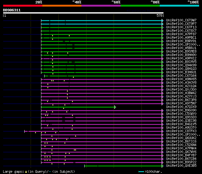Image resolution: width=202 pixels, height=174 pixels.
Task: Select the UniRef100_A9U3T0 label
Action: 181,128
